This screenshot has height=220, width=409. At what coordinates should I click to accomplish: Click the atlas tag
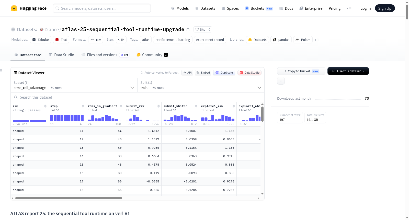tap(146, 40)
